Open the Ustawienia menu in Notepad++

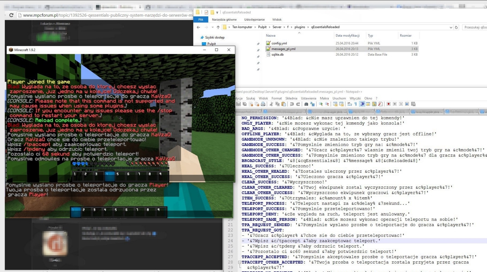[x=309, y=98]
